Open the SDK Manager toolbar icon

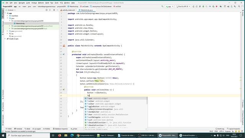[235, 7]
